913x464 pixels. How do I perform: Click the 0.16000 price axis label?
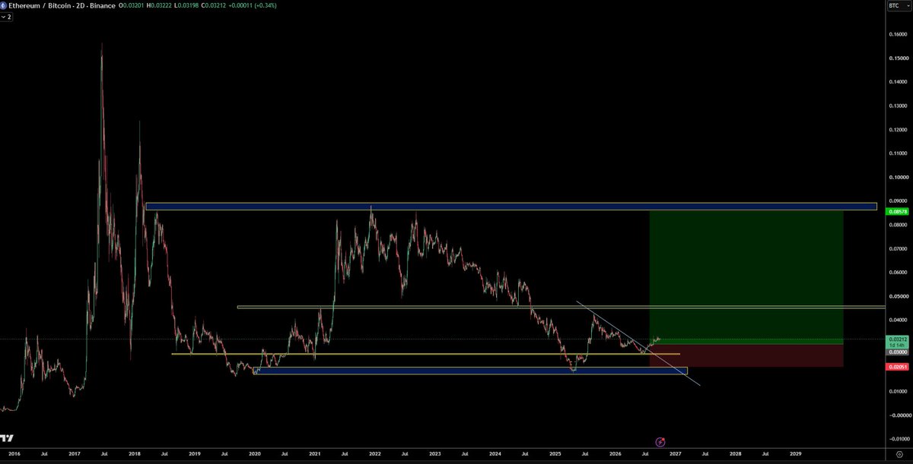(899, 34)
